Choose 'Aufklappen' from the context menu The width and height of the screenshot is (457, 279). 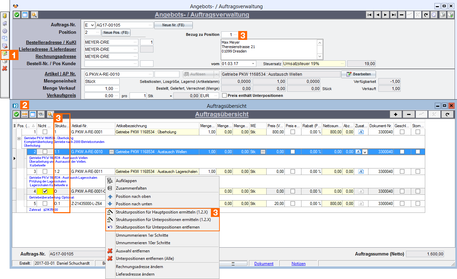(x=126, y=181)
